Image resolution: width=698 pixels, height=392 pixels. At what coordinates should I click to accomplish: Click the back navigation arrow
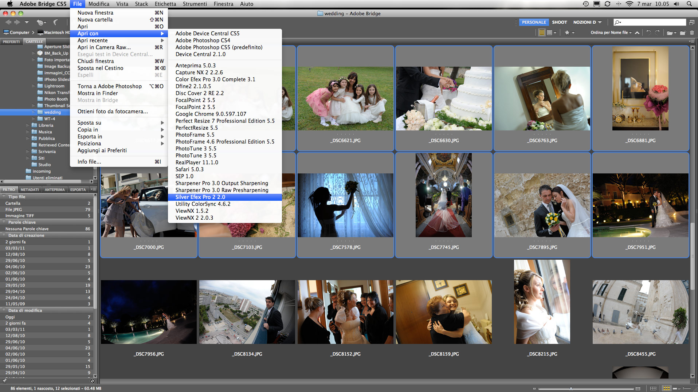tap(8, 22)
